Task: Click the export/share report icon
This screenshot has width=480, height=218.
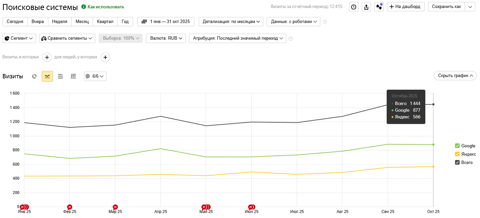Action: click(366, 7)
